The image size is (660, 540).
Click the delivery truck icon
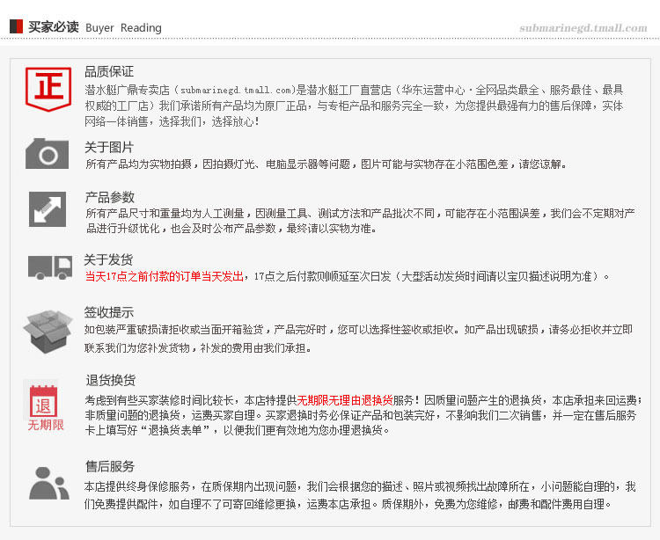point(50,267)
